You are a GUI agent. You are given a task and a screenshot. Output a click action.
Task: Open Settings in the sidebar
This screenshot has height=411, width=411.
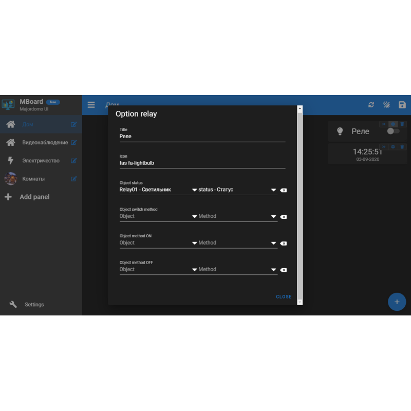click(x=34, y=305)
